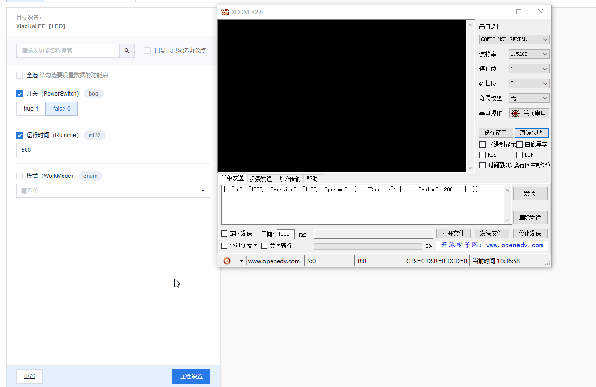
Task: Click the red serial port indicator icon
Action: (515, 114)
